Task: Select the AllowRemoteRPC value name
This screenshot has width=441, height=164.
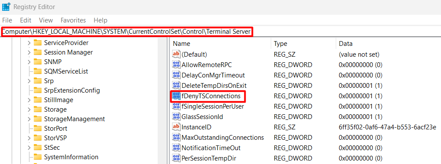Action: pyautogui.click(x=207, y=65)
